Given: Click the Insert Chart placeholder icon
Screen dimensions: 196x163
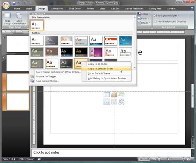Looking at the screenshot, I should tap(114, 94).
